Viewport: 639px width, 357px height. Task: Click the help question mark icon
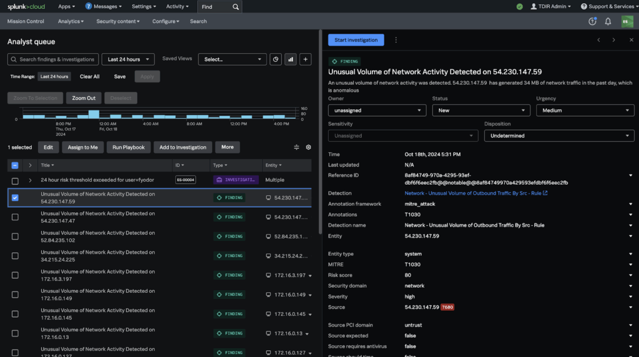(x=592, y=21)
